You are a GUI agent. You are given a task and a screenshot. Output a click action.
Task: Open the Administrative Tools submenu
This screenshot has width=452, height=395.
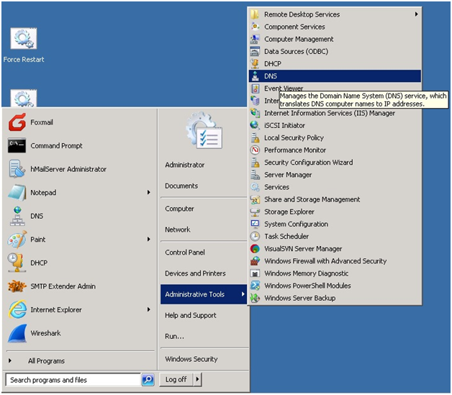[204, 294]
